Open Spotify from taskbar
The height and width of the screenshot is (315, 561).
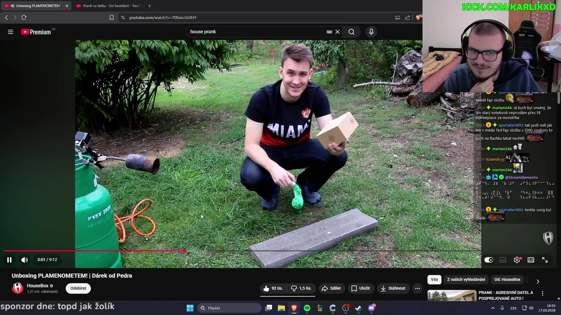coord(307,308)
